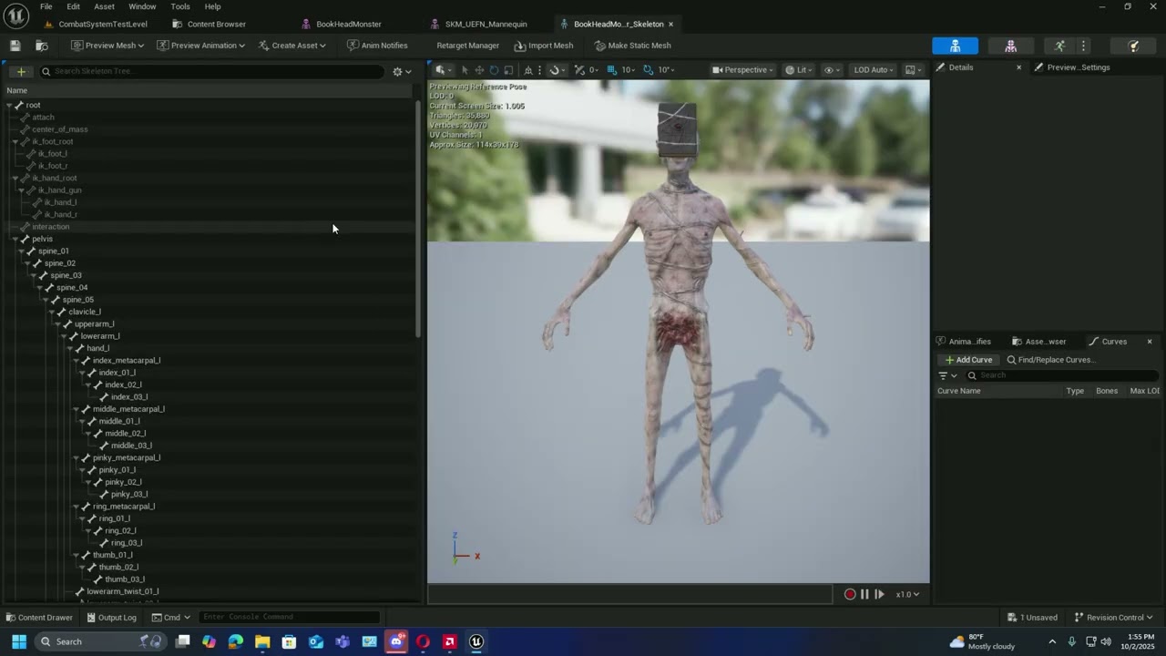Switch to CombatSystemTestLevel tab
The height and width of the screenshot is (656, 1166).
(x=96, y=24)
